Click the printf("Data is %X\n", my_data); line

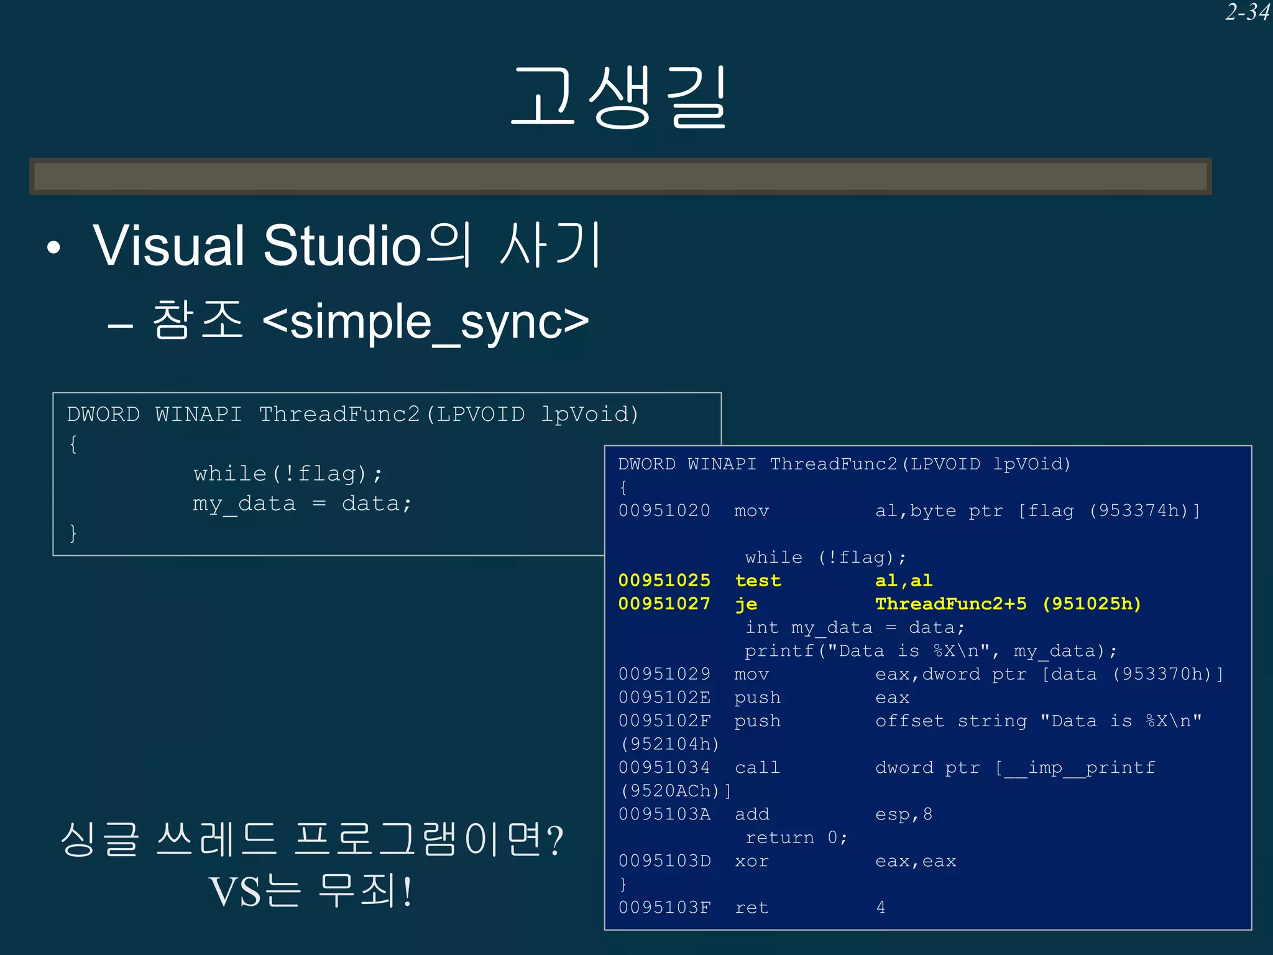931,651
